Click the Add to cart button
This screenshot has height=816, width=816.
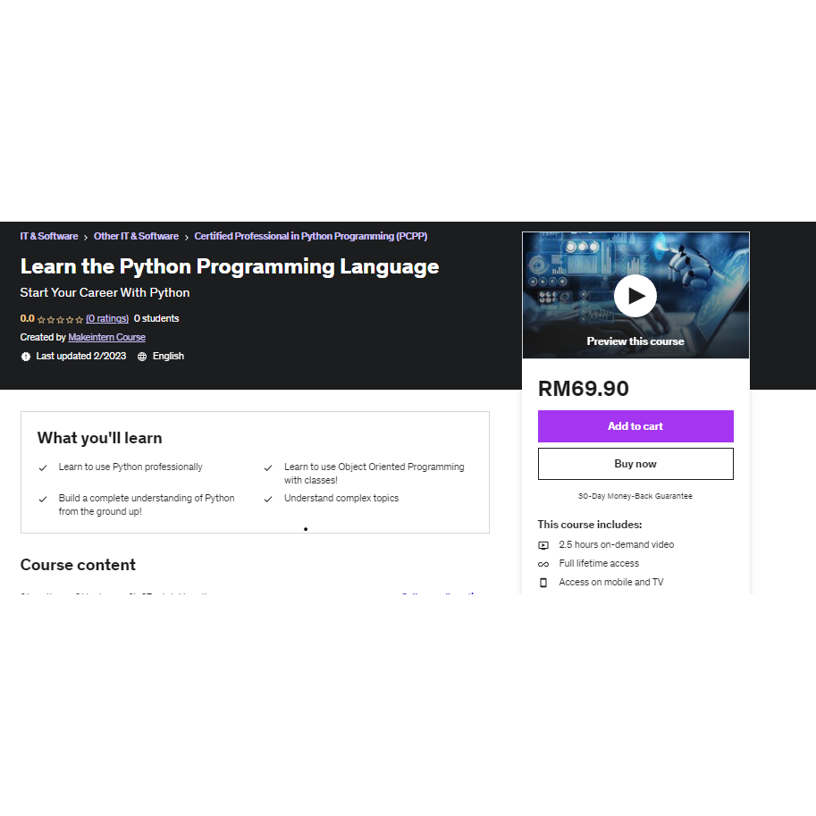[x=635, y=426]
